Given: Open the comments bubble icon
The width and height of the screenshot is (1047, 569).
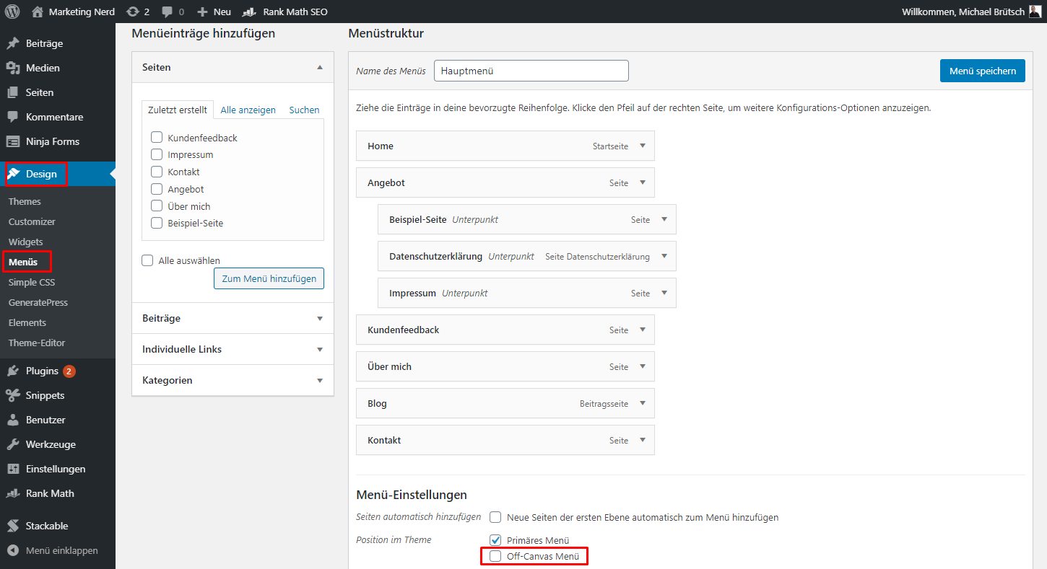Looking at the screenshot, I should (x=168, y=12).
